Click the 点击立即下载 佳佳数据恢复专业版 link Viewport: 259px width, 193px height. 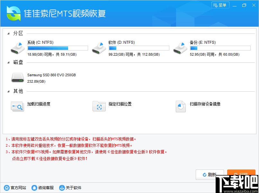pos(49,159)
